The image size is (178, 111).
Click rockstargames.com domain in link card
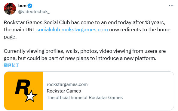coord(67,84)
